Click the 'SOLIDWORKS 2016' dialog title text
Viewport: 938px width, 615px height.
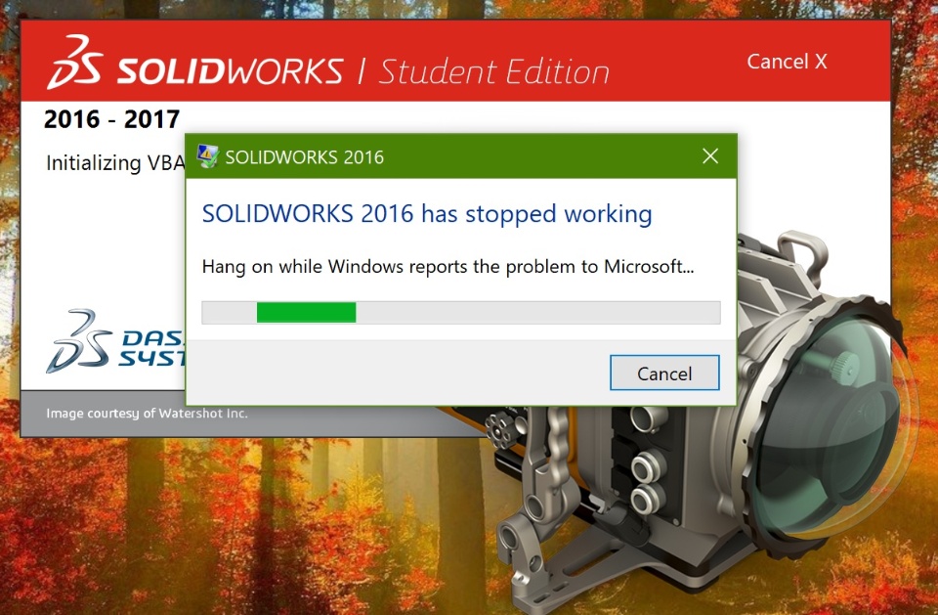click(x=304, y=156)
